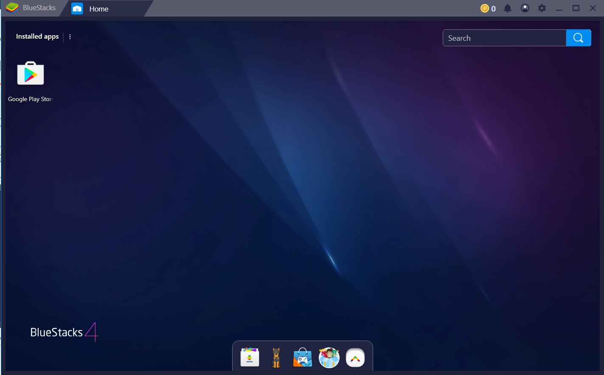Open BlueStacks settings gear

click(542, 8)
